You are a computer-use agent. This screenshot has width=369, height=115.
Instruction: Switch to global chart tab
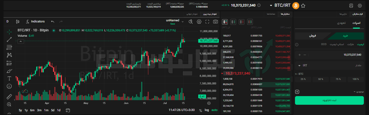point(192,14)
